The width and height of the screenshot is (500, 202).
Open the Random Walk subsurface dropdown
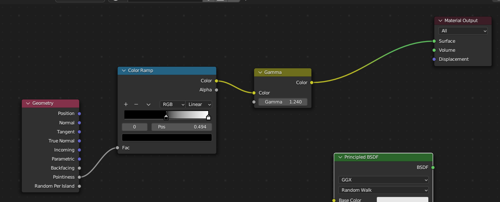coord(383,190)
